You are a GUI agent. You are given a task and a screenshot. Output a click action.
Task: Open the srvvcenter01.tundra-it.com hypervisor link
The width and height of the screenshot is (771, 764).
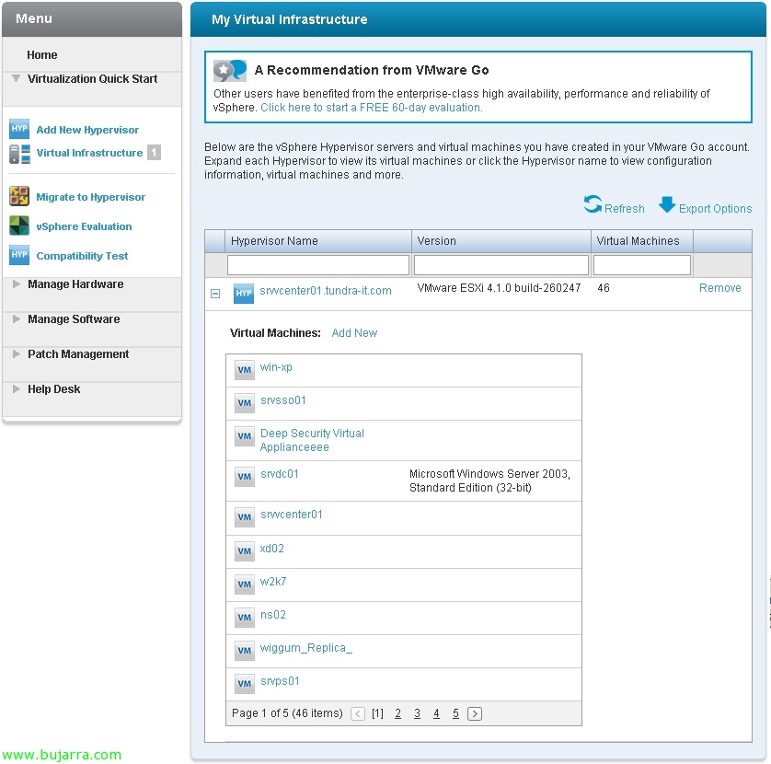coord(326,291)
